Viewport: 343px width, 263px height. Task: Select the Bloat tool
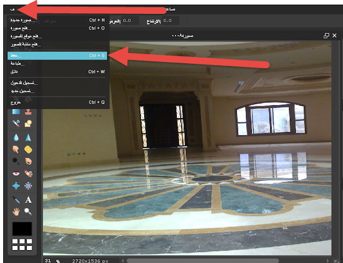(16, 186)
